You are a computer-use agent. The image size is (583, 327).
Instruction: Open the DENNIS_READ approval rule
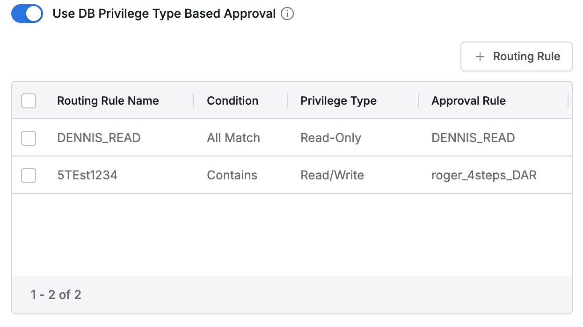[474, 137]
